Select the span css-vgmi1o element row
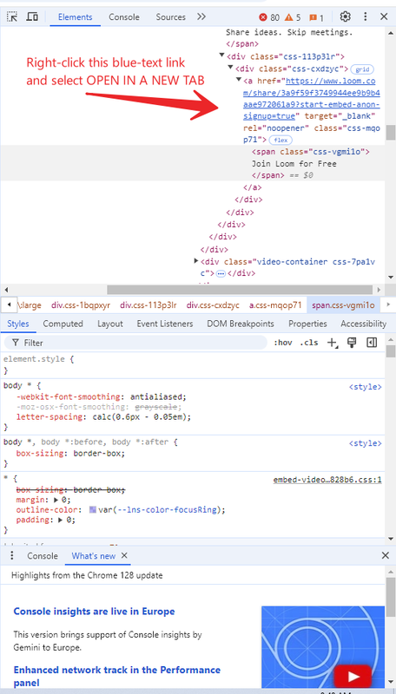This screenshot has height=694, width=396. click(x=311, y=152)
